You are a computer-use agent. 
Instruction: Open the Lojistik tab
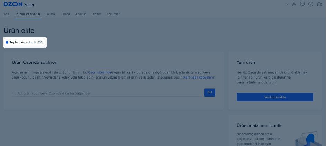(x=51, y=14)
